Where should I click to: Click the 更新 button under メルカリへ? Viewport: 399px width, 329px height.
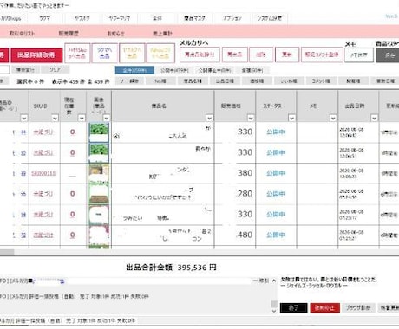coord(287,55)
